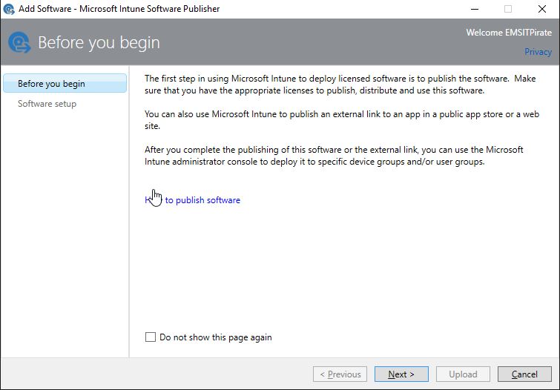This screenshot has height=390, width=560.
Task: Close the Add Software window
Action: click(541, 9)
